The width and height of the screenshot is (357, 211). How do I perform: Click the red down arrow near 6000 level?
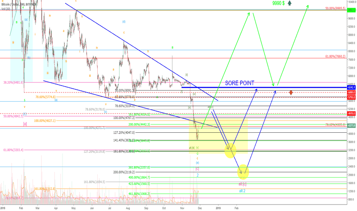[291, 92]
